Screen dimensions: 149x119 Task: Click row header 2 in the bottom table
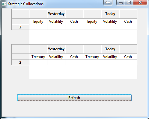(20, 62)
